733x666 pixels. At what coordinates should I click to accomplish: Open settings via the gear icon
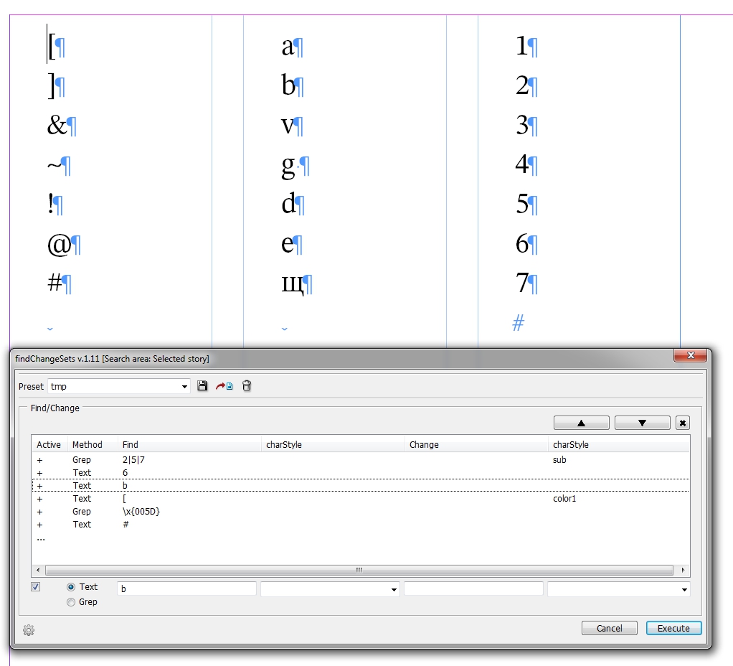pyautogui.click(x=29, y=630)
